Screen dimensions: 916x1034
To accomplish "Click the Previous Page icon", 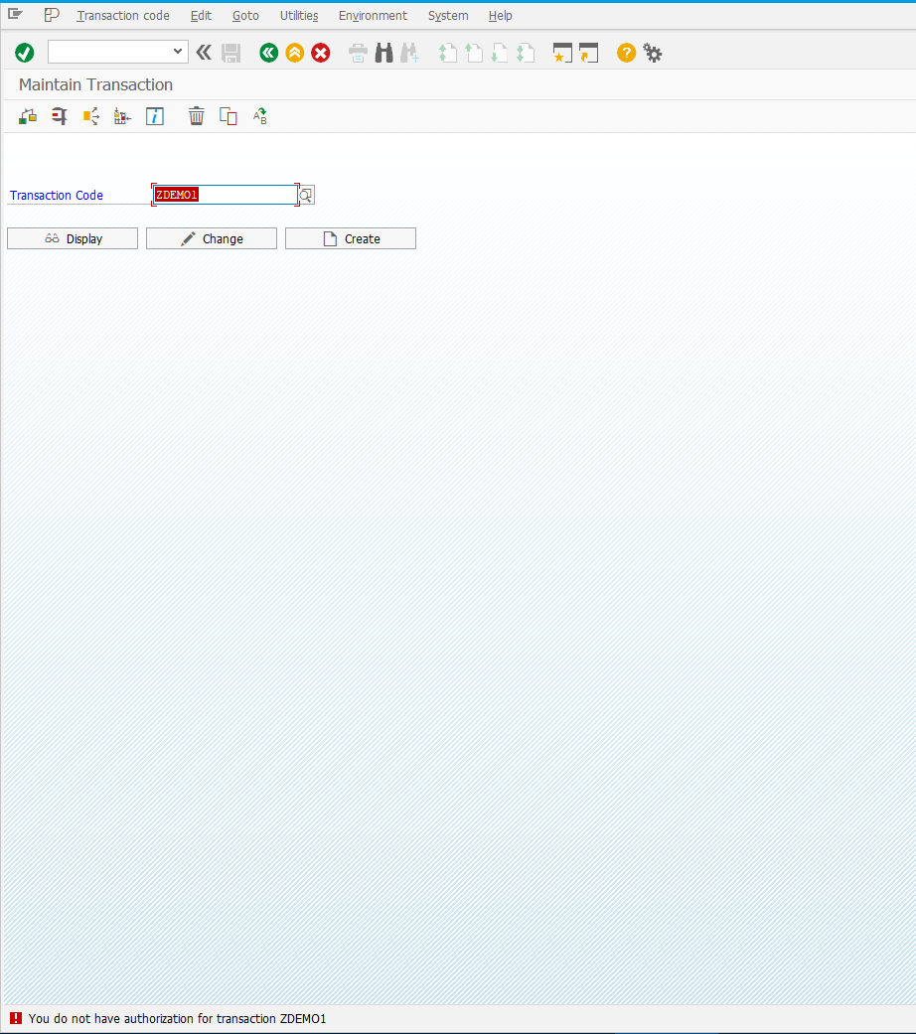I will click(x=474, y=53).
